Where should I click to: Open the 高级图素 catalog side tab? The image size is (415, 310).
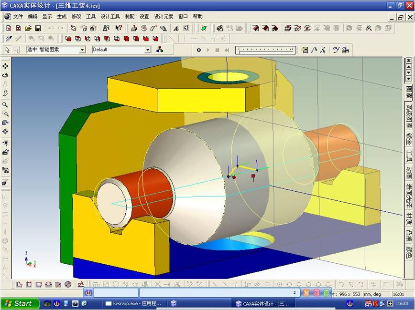(409, 117)
